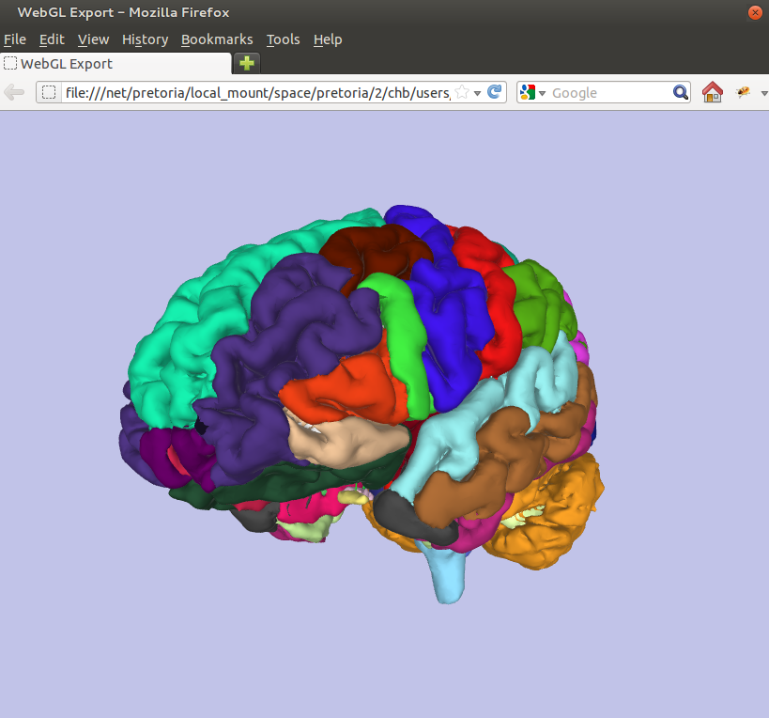Open the Bookmarks menu
Screen dimensions: 769x718
click(x=217, y=39)
